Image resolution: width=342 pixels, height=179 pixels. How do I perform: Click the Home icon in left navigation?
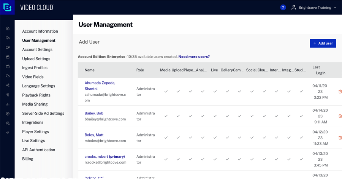[x=8, y=29]
